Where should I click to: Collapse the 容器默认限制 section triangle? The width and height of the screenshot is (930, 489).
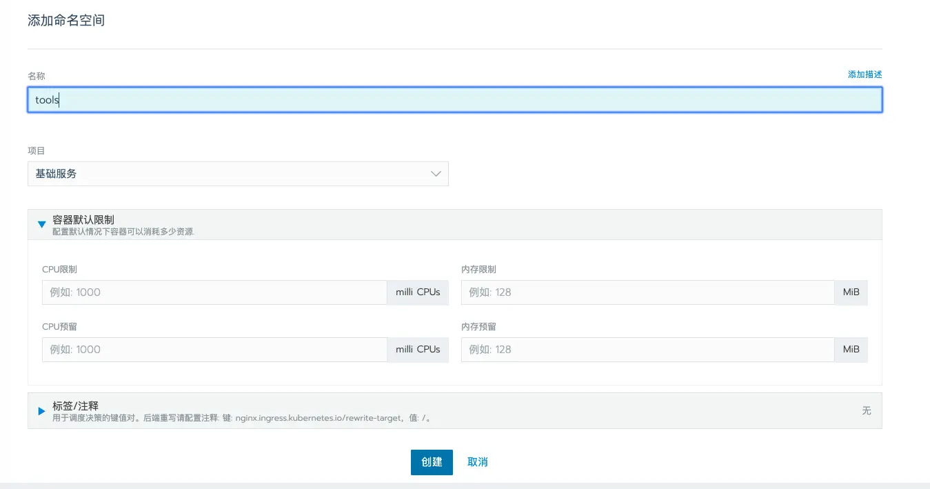coord(41,224)
